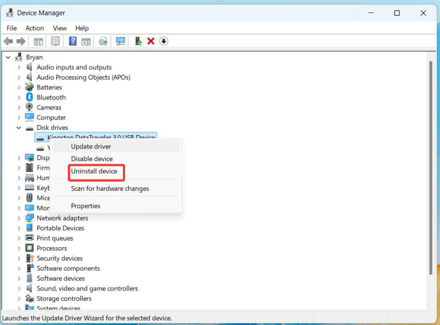The width and height of the screenshot is (440, 325).
Task: Open Properties for the selected device
Action: [x=86, y=205]
